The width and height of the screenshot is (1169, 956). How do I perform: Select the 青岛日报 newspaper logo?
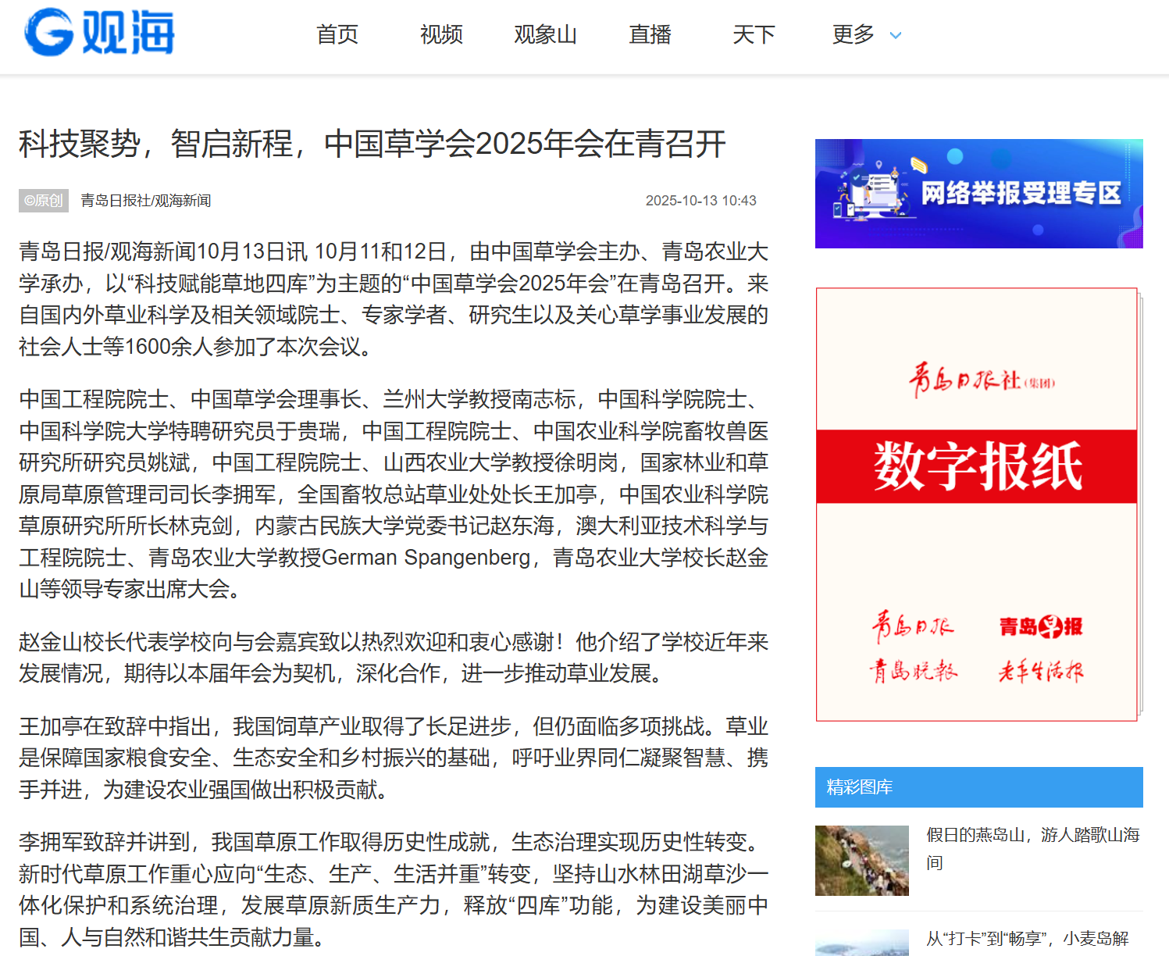[912, 626]
